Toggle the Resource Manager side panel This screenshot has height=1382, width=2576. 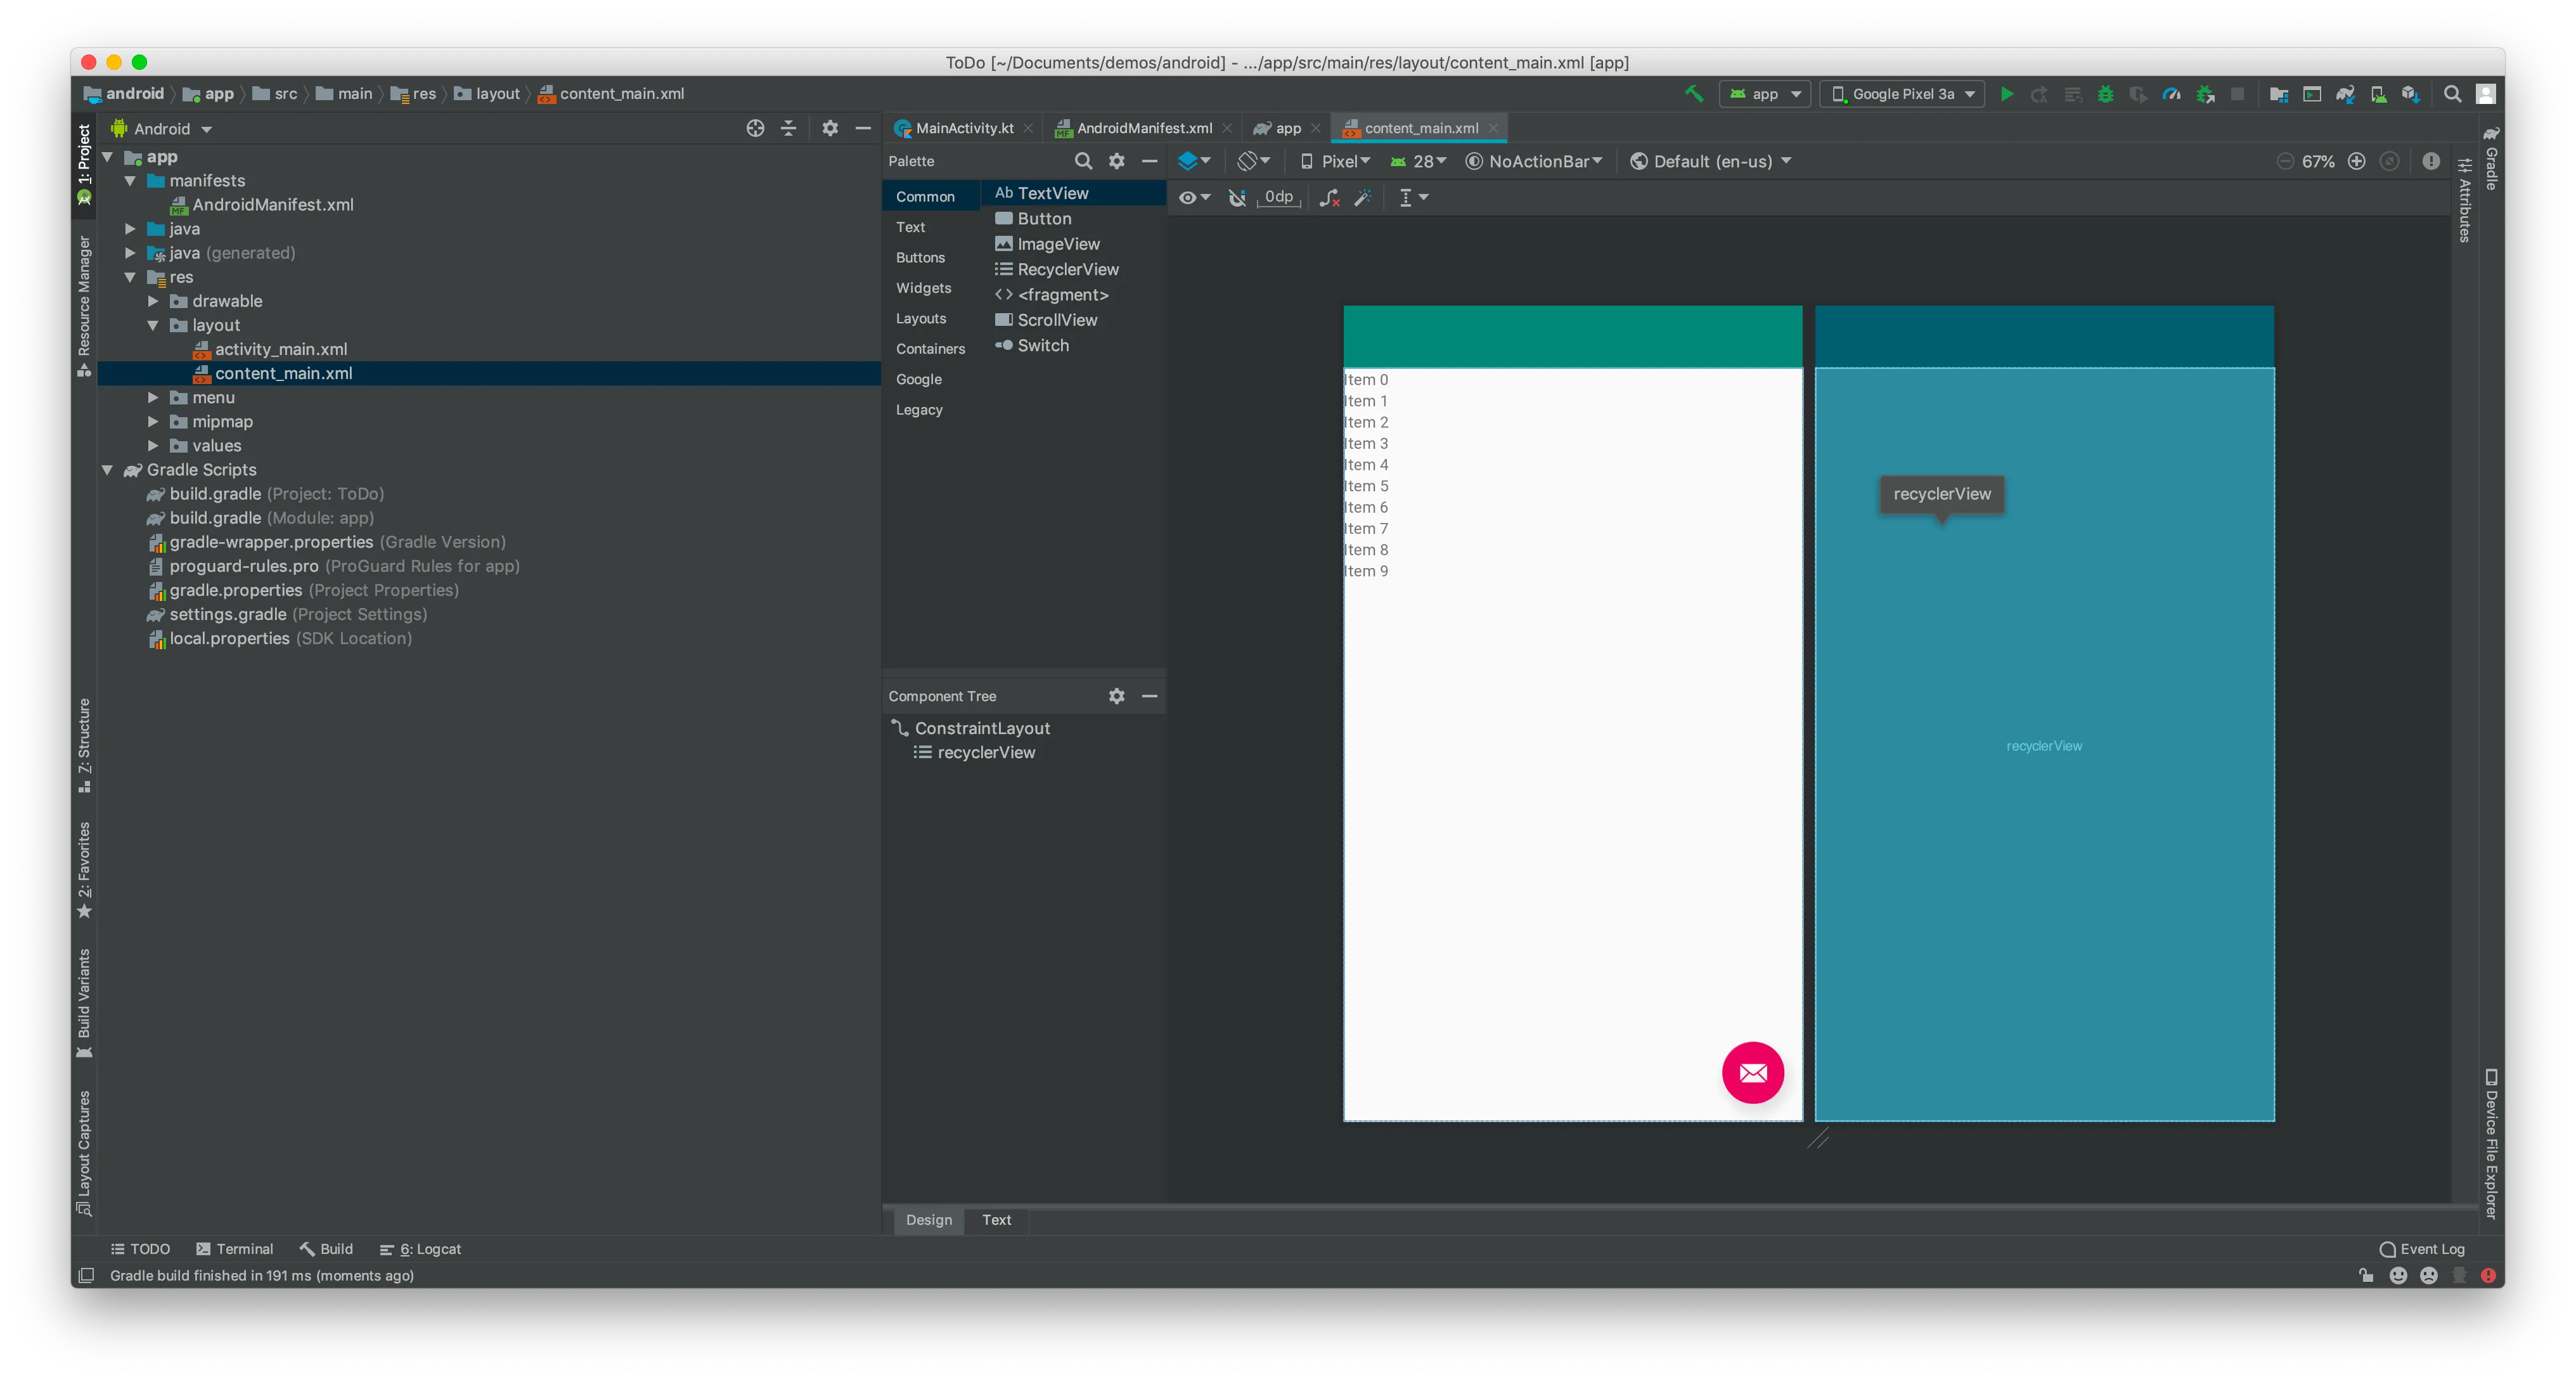coord(84,307)
